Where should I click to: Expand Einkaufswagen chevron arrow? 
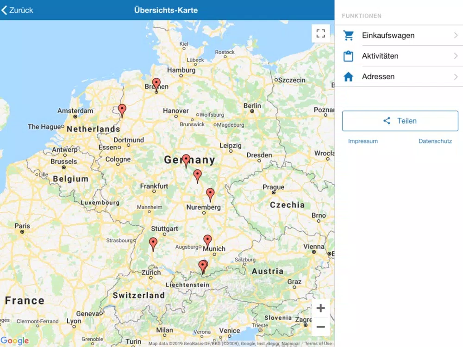tap(456, 36)
